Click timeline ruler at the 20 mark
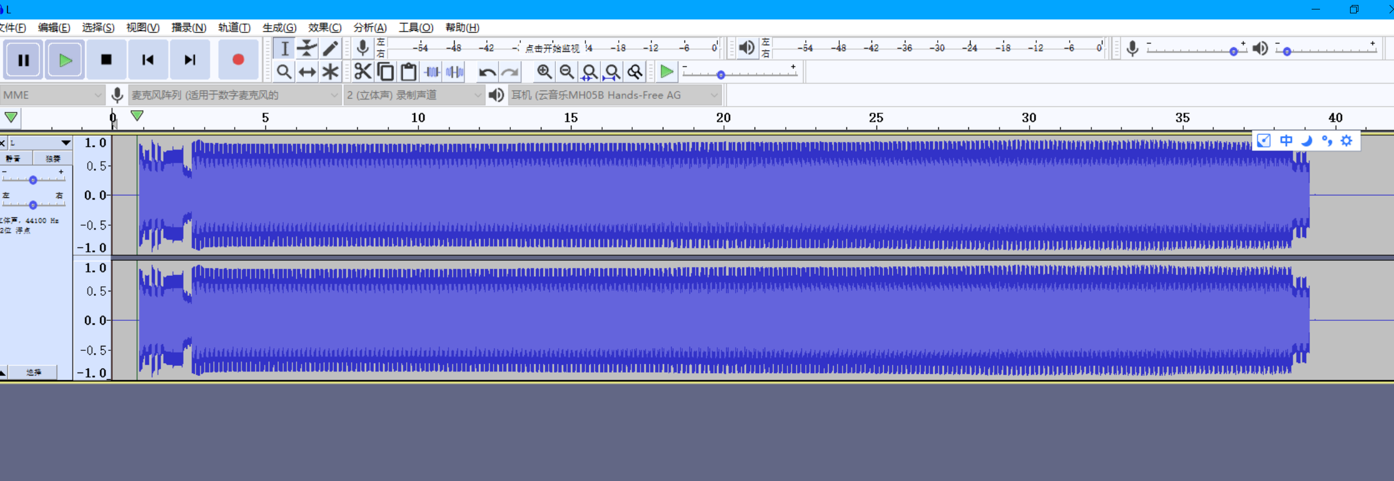 pyautogui.click(x=723, y=118)
